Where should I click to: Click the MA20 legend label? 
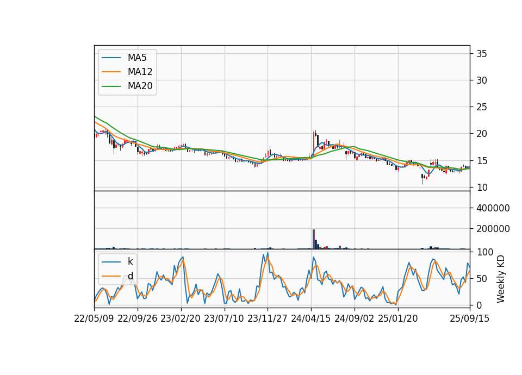tap(140, 86)
